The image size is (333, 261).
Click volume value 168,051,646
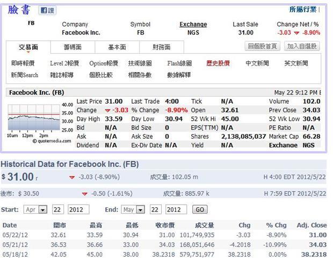point(197,245)
